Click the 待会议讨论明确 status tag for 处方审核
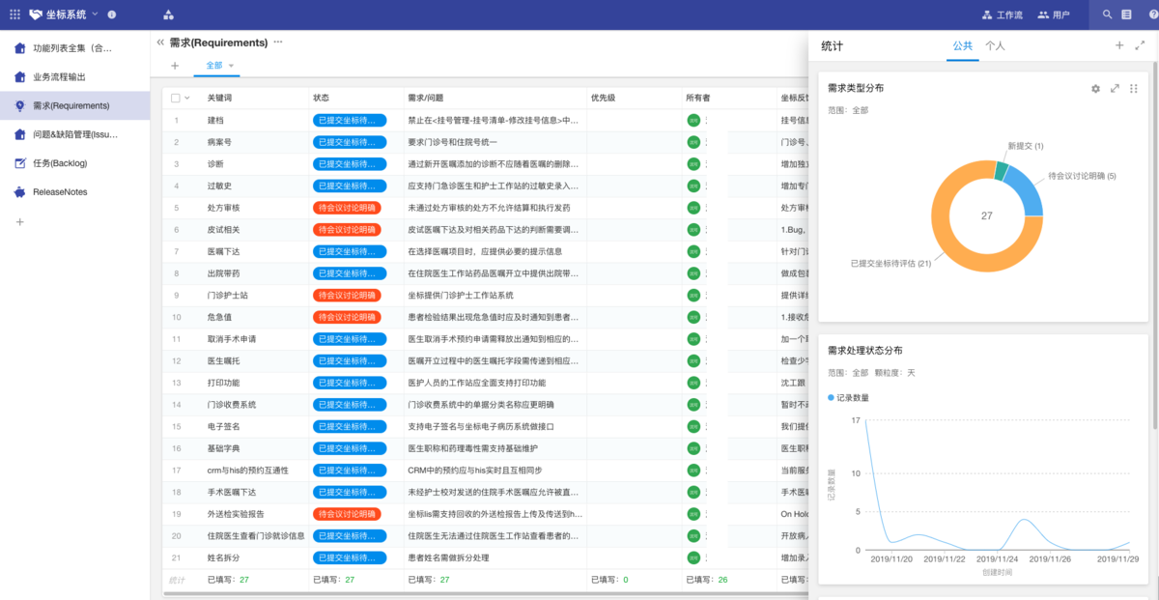1159x600 pixels. tap(348, 208)
